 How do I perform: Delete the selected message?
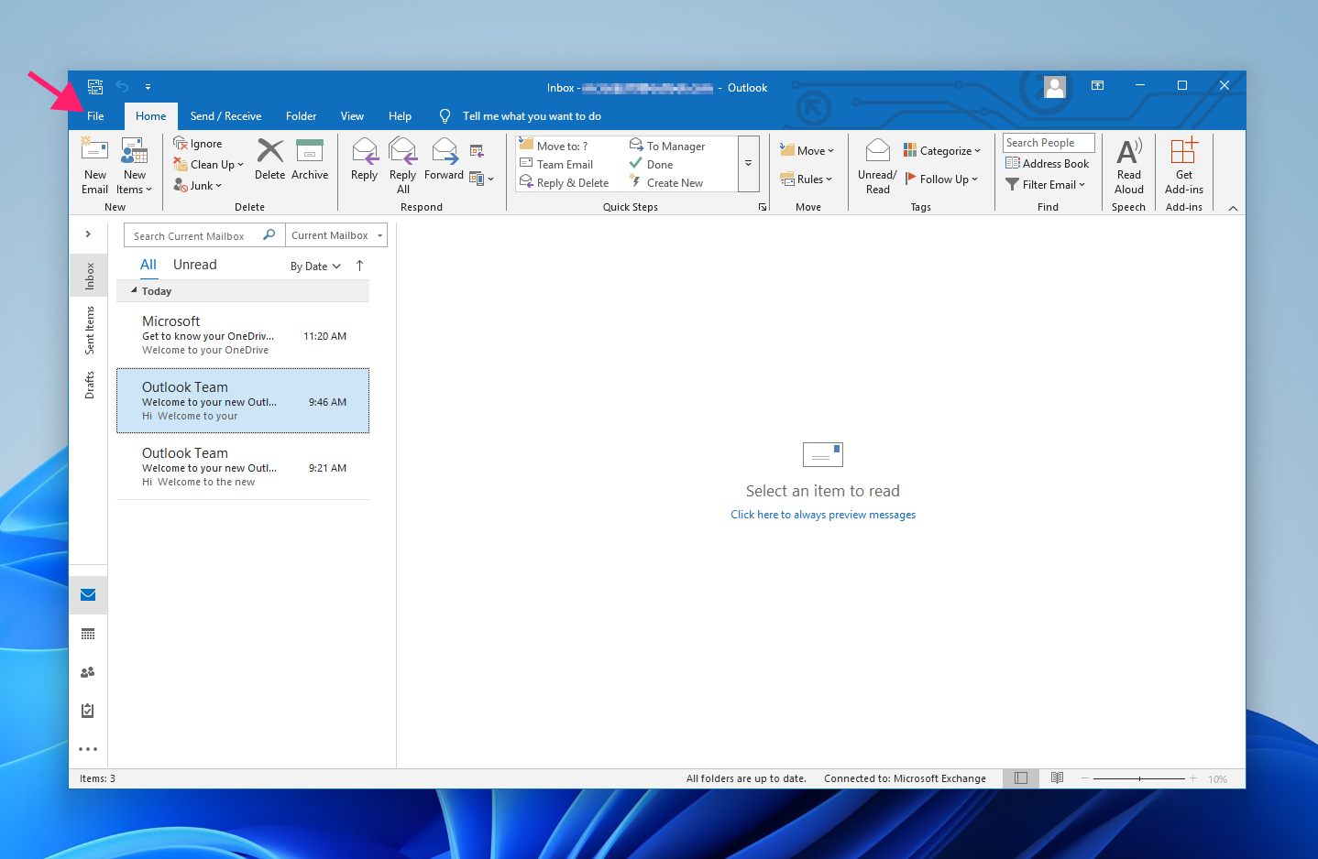269,159
